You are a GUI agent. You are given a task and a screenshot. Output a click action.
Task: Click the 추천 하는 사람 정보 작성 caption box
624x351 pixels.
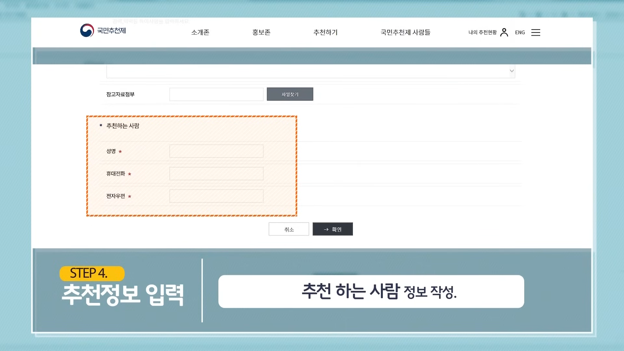coord(371,292)
